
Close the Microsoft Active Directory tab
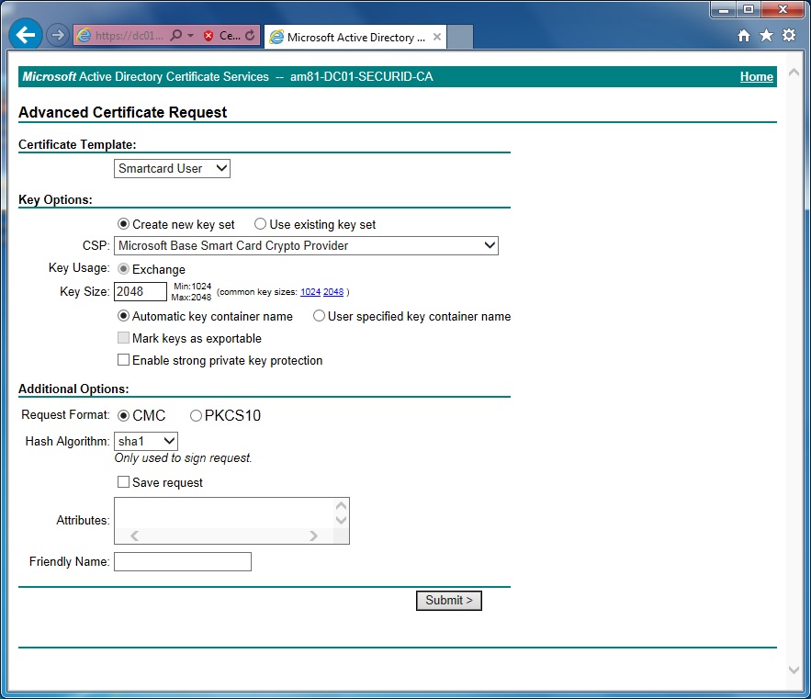(437, 38)
